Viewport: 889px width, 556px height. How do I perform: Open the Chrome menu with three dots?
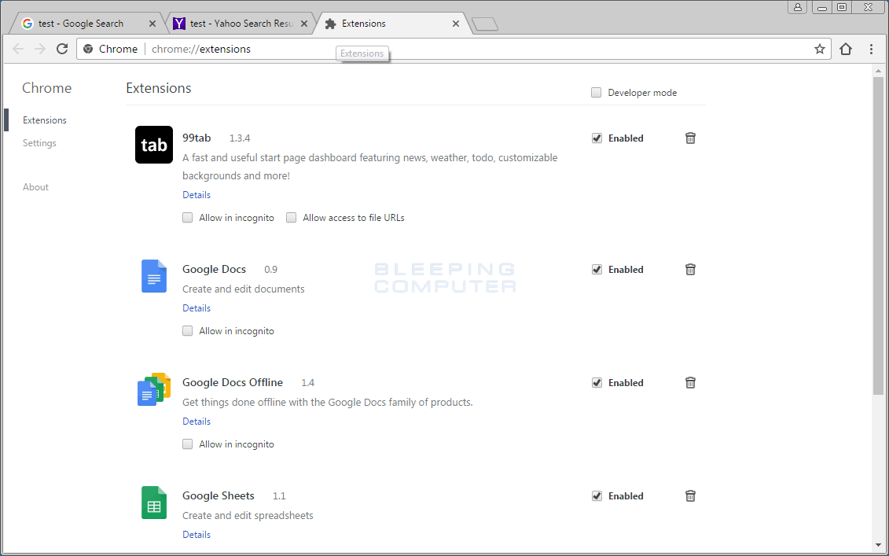pyautogui.click(x=871, y=49)
